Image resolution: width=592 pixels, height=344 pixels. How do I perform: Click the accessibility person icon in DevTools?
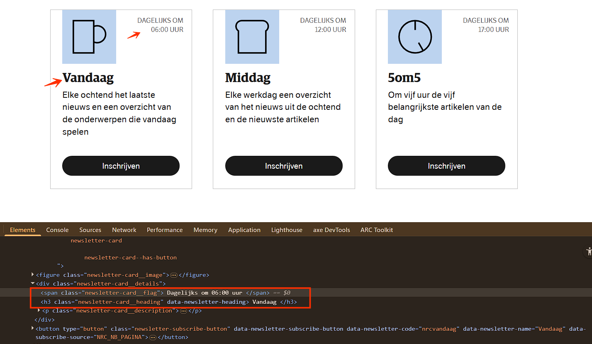(x=588, y=251)
